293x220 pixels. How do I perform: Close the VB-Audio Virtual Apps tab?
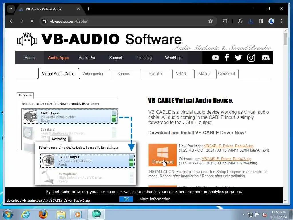pos(78,9)
